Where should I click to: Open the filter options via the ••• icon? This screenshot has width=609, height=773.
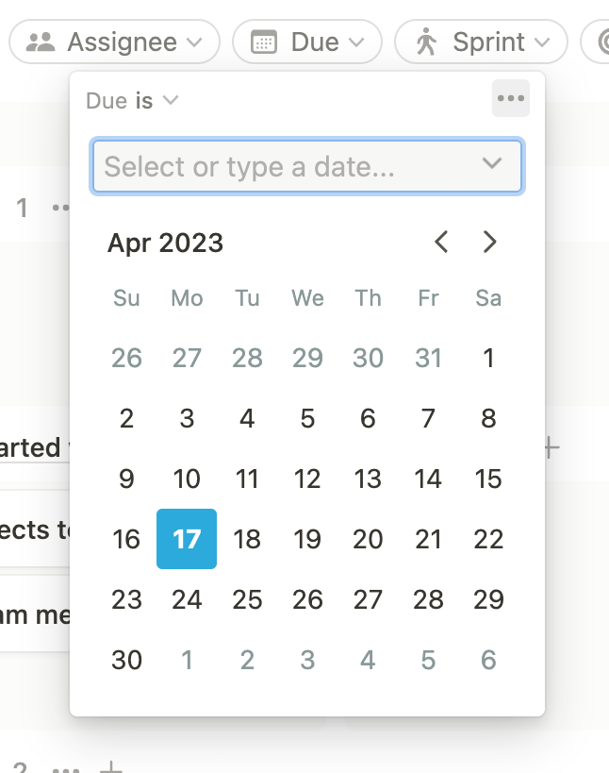[x=510, y=98]
